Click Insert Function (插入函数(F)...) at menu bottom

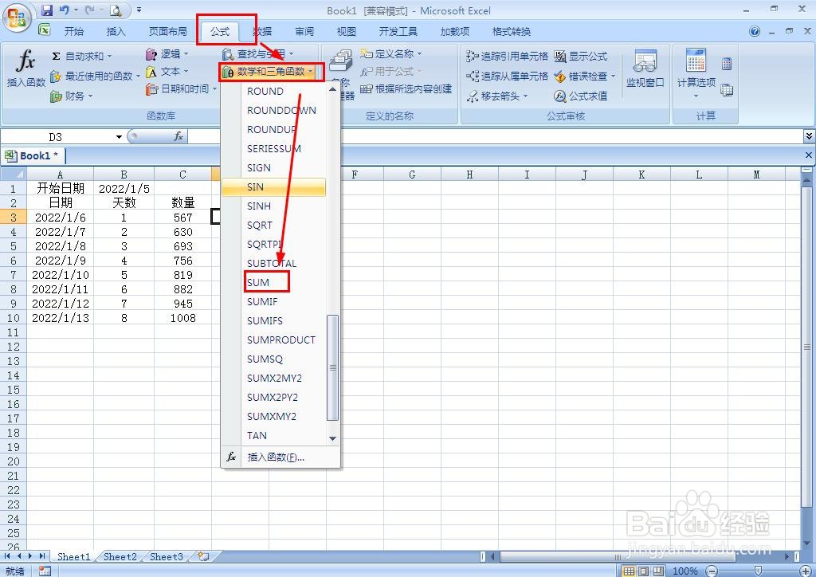(281, 457)
